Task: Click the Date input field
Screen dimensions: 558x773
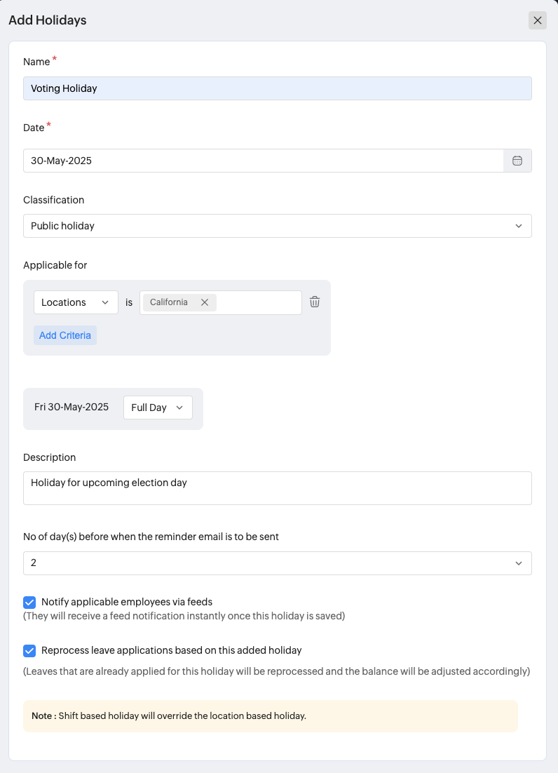Action: [x=263, y=161]
